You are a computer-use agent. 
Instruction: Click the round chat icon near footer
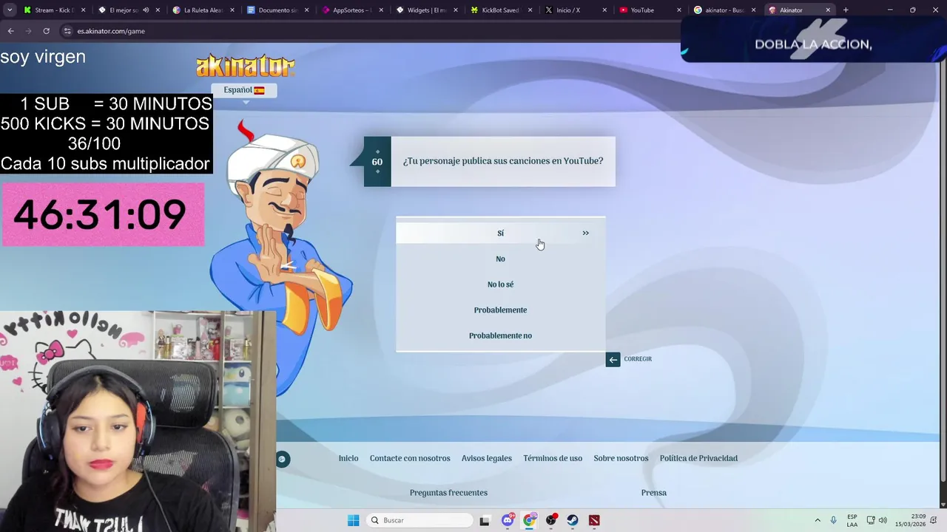[x=282, y=460]
